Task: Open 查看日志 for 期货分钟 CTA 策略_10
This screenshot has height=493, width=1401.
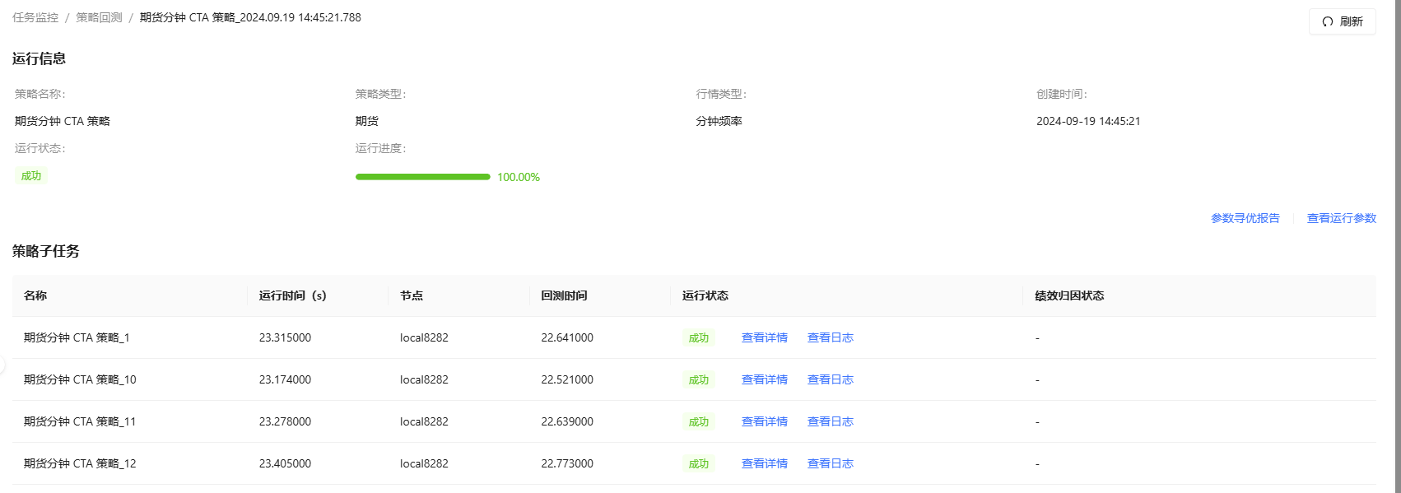Action: point(830,379)
